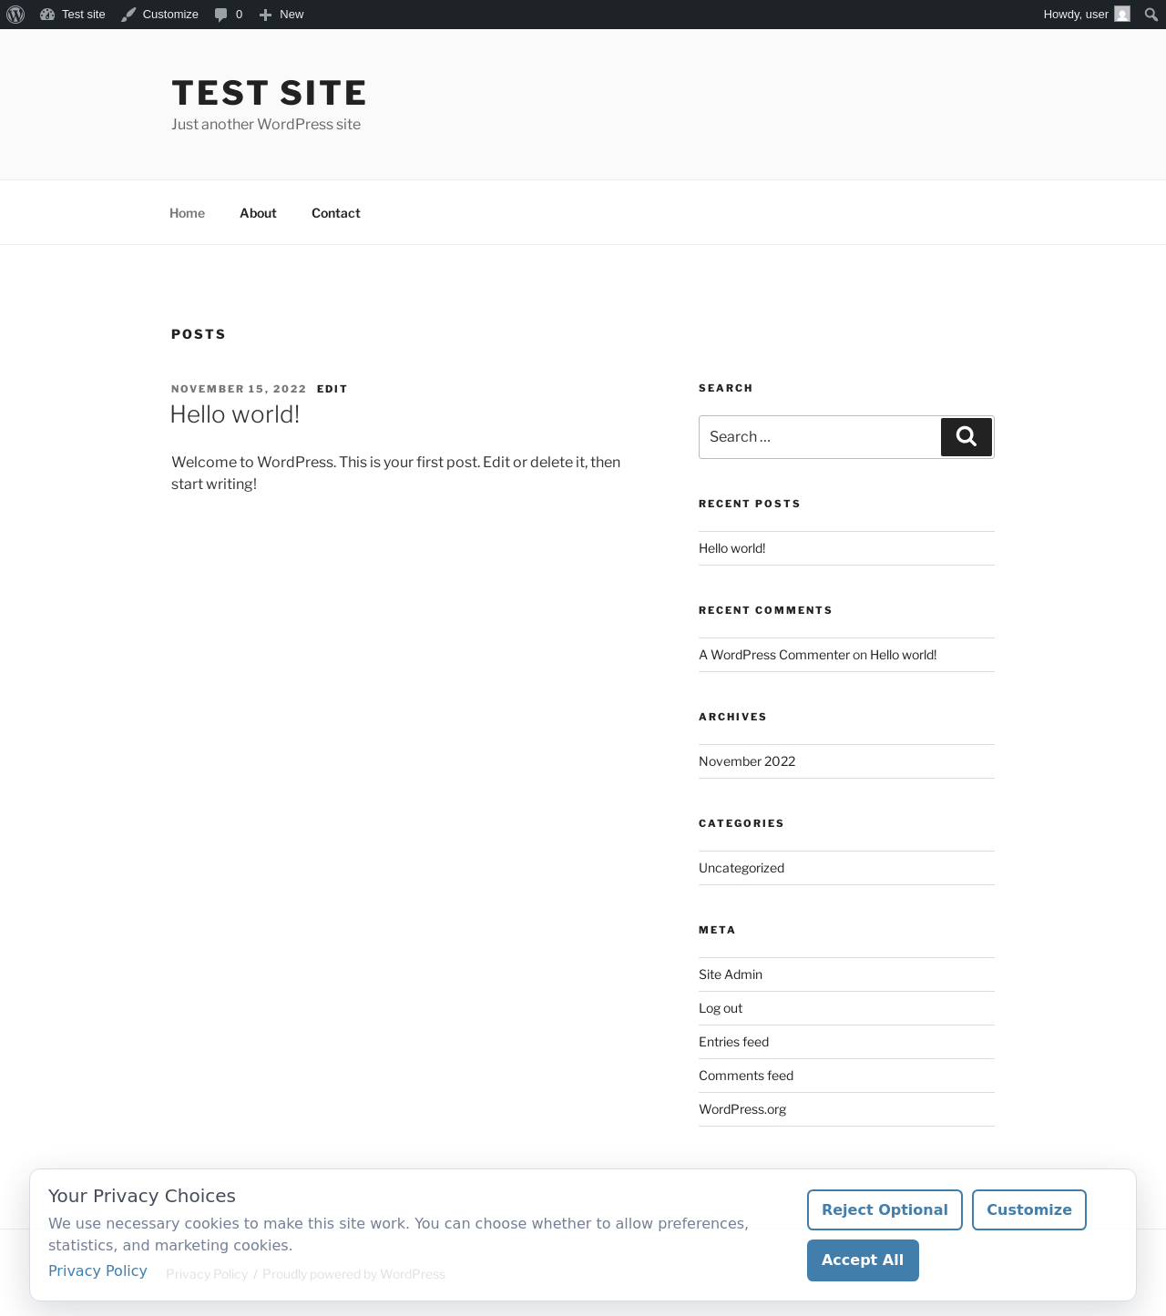Click the plus New icon
The height and width of the screenshot is (1316, 1166).
265,15
